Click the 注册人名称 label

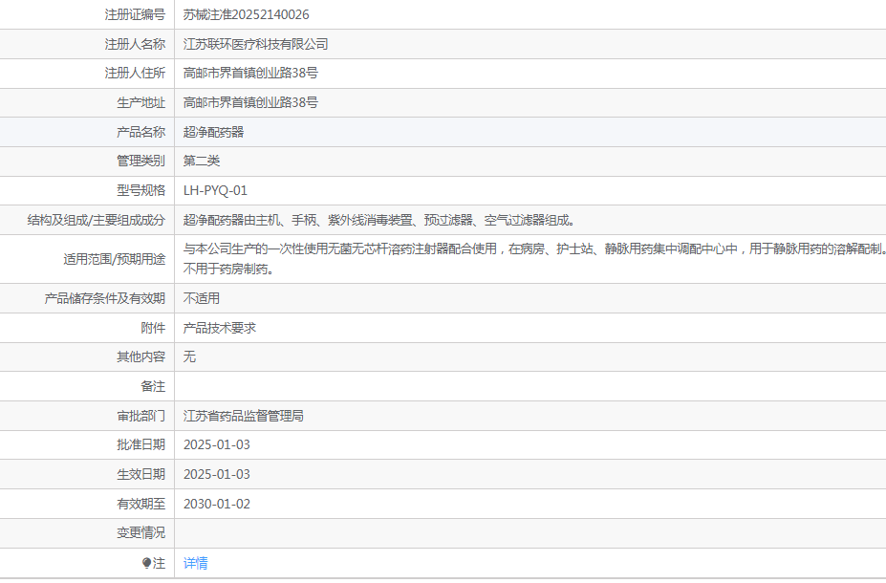(x=135, y=44)
